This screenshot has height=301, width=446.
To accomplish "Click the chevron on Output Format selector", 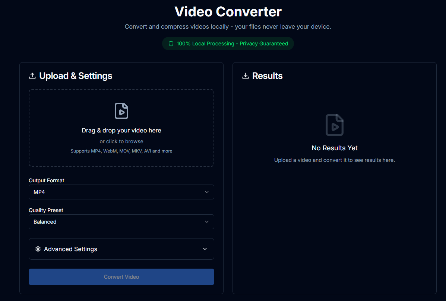I will click(x=207, y=192).
